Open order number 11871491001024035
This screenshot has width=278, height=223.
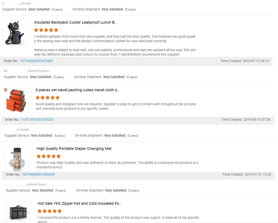pyautogui.click(x=37, y=119)
